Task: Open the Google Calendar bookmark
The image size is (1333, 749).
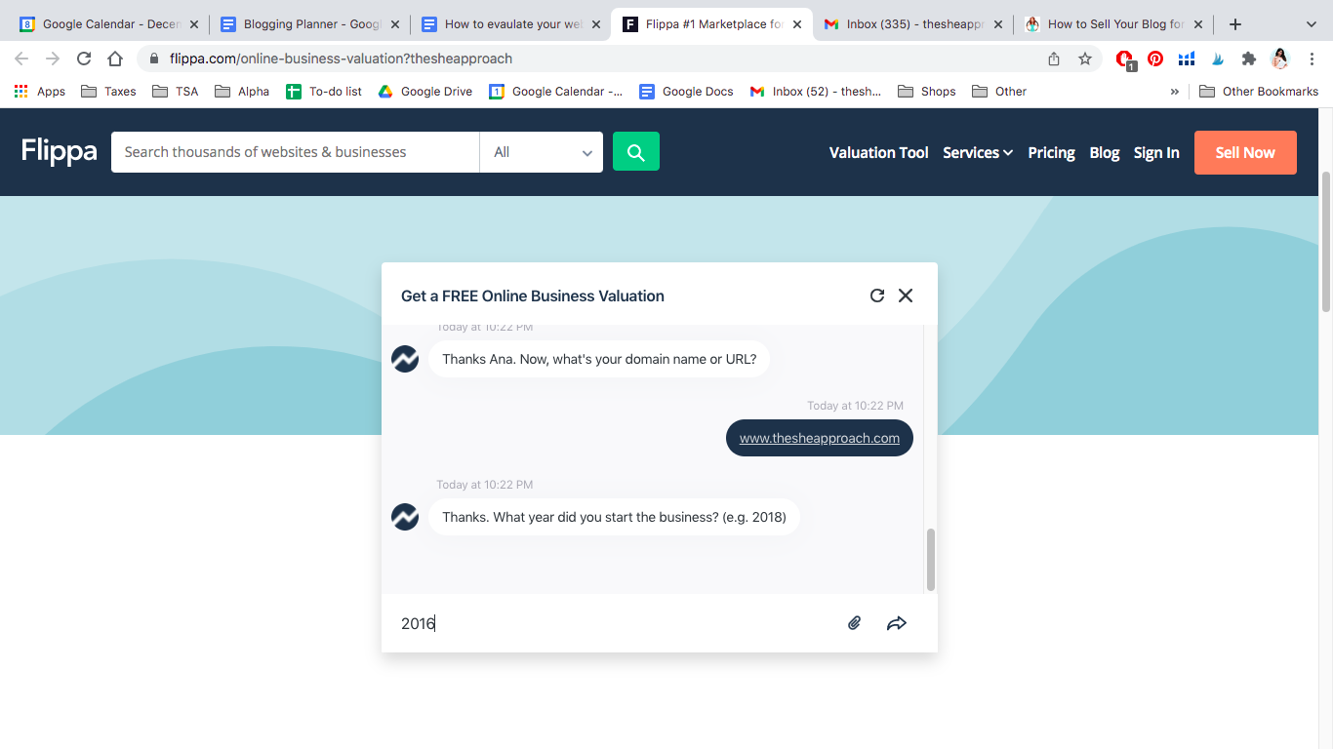Action: click(556, 92)
